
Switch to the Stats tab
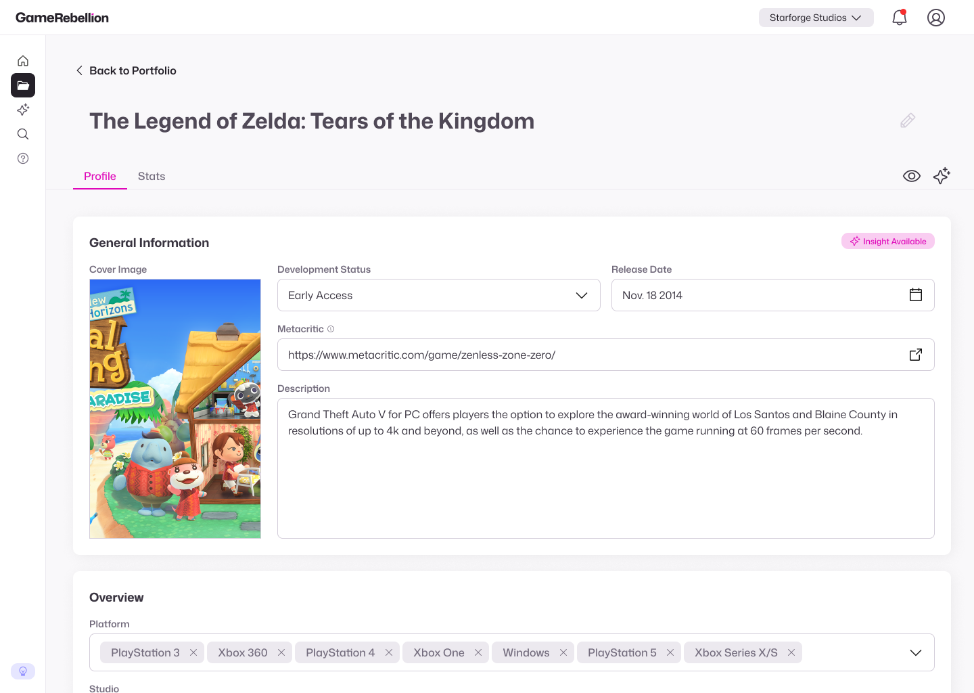pyautogui.click(x=151, y=176)
